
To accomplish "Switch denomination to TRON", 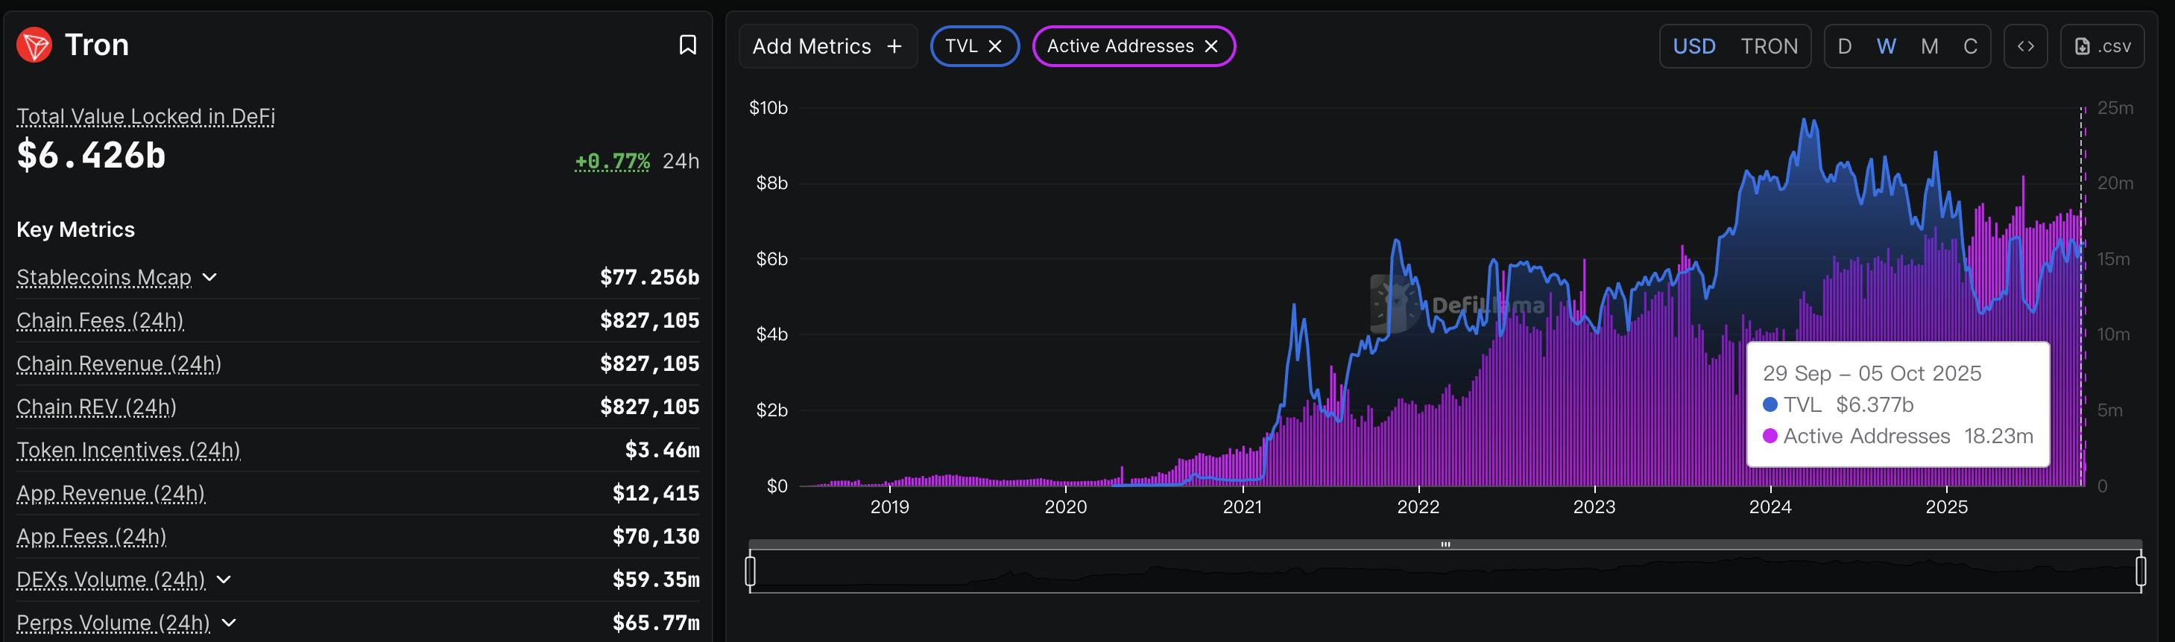I will [x=1769, y=46].
